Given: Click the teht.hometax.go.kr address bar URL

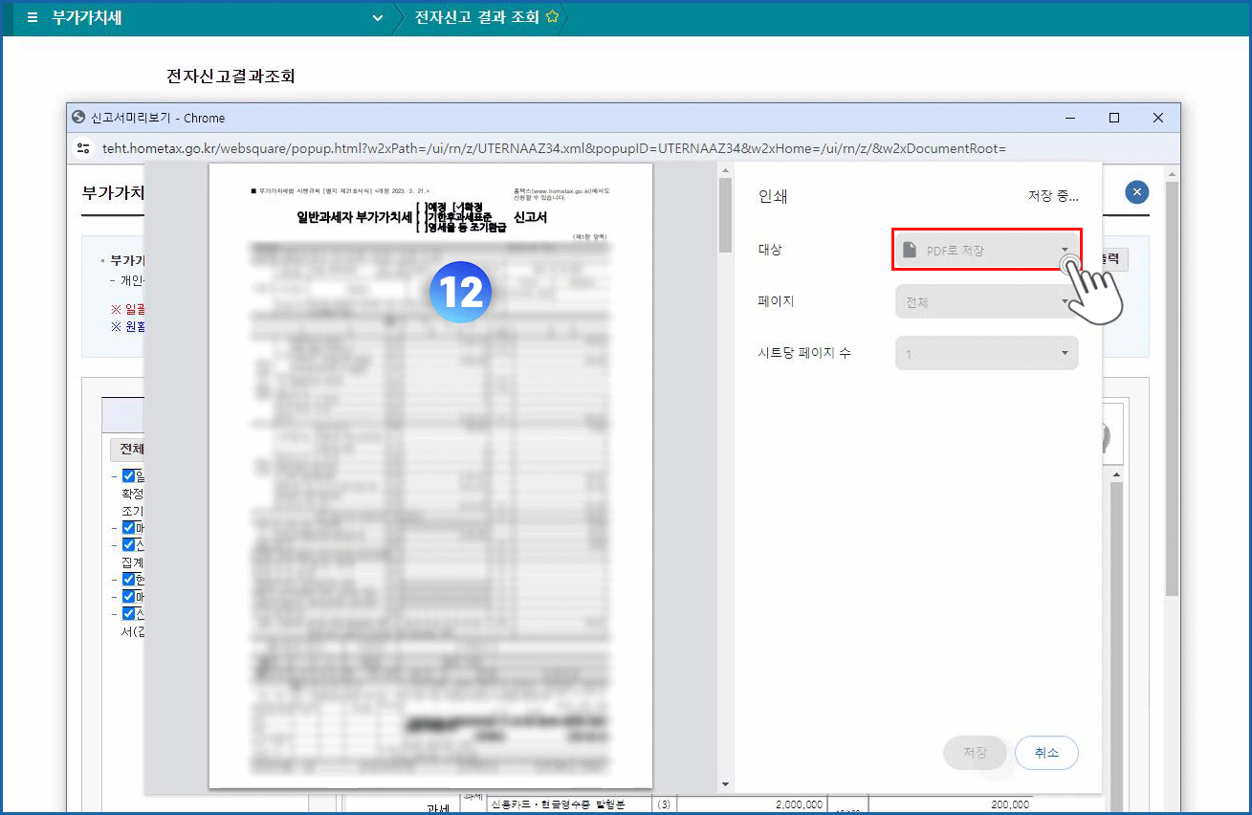Looking at the screenshot, I should [x=554, y=148].
